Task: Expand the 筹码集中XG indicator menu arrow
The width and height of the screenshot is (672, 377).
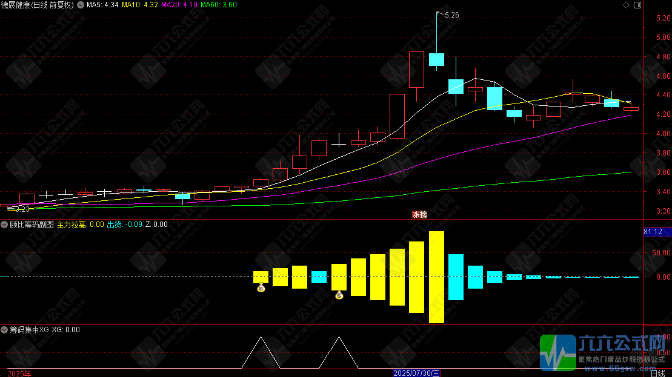Action: coord(4,330)
